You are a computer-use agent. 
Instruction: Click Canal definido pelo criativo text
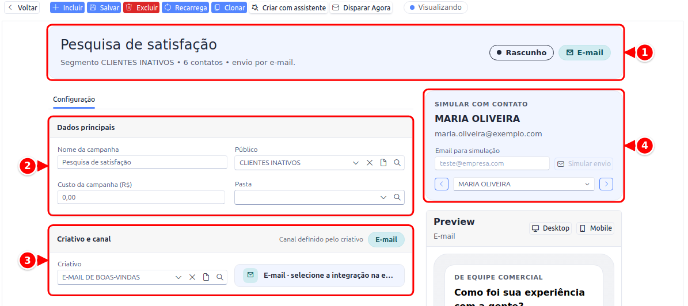click(321, 240)
